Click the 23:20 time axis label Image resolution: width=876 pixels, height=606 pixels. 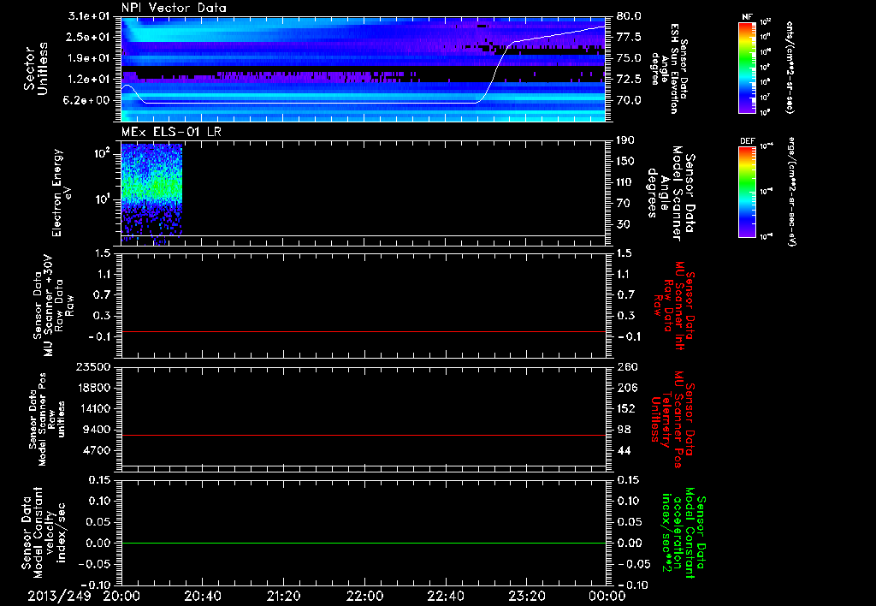(526, 595)
